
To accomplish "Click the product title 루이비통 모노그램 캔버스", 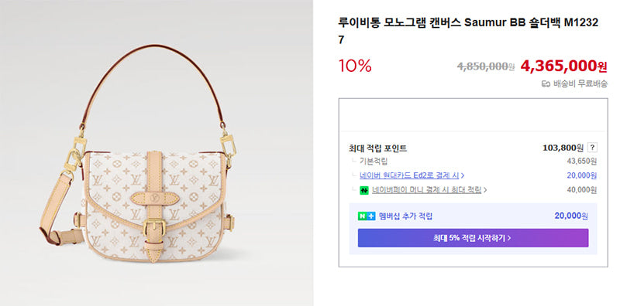I will [x=399, y=22].
